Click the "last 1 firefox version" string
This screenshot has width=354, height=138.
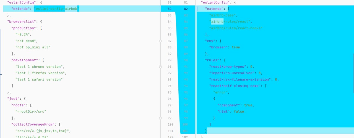pyautogui.click(x=40, y=73)
